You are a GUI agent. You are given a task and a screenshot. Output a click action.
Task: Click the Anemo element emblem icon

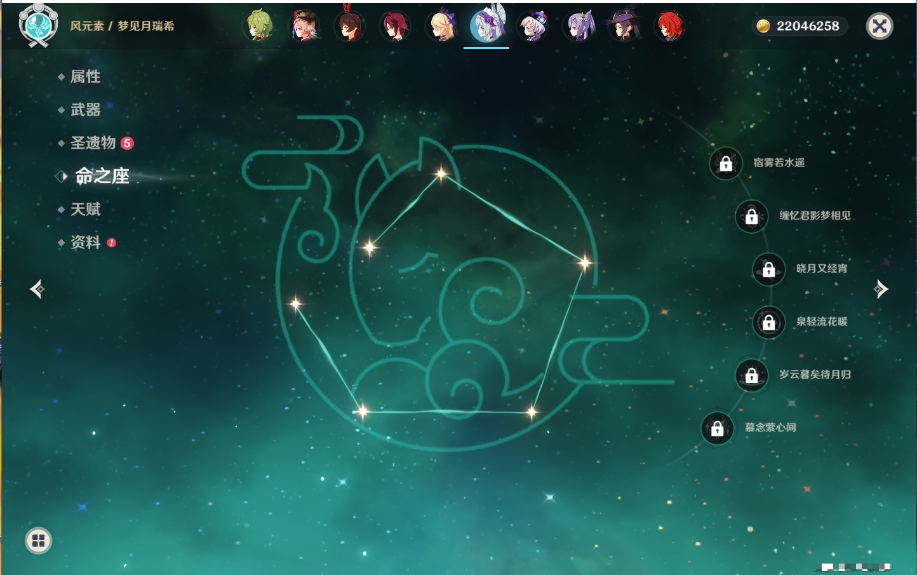(x=38, y=25)
